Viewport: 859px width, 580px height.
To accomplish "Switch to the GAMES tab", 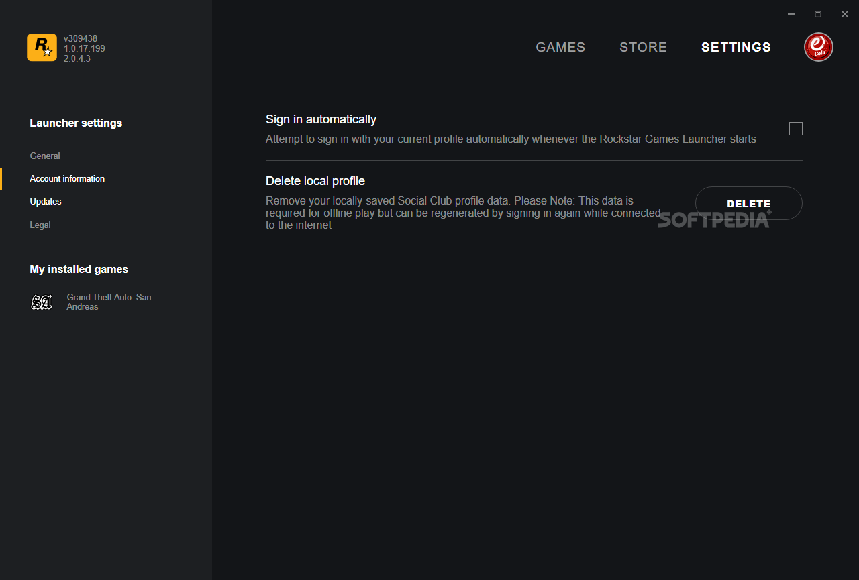I will [x=560, y=47].
